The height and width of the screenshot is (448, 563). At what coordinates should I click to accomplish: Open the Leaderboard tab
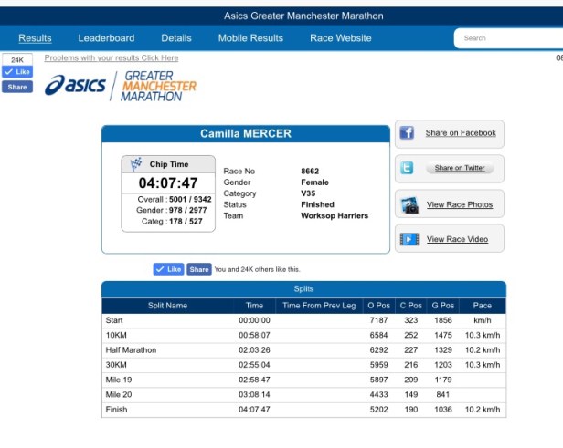[106, 38]
